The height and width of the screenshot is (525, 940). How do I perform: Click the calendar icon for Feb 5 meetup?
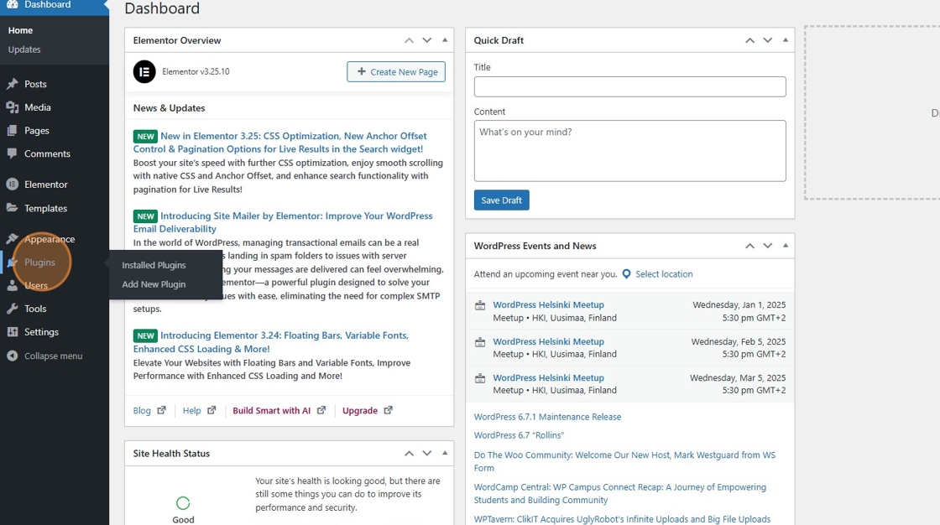click(480, 342)
